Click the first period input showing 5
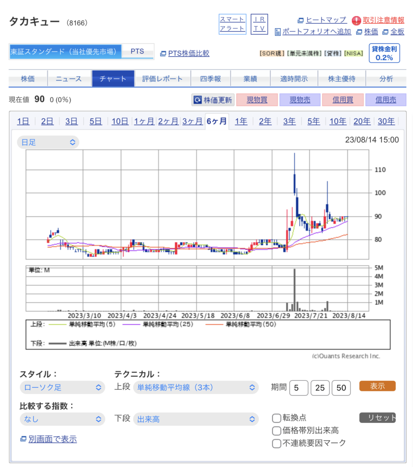The image size is (413, 467). [299, 388]
